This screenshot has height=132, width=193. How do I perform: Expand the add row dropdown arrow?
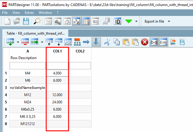[x=18, y=42]
